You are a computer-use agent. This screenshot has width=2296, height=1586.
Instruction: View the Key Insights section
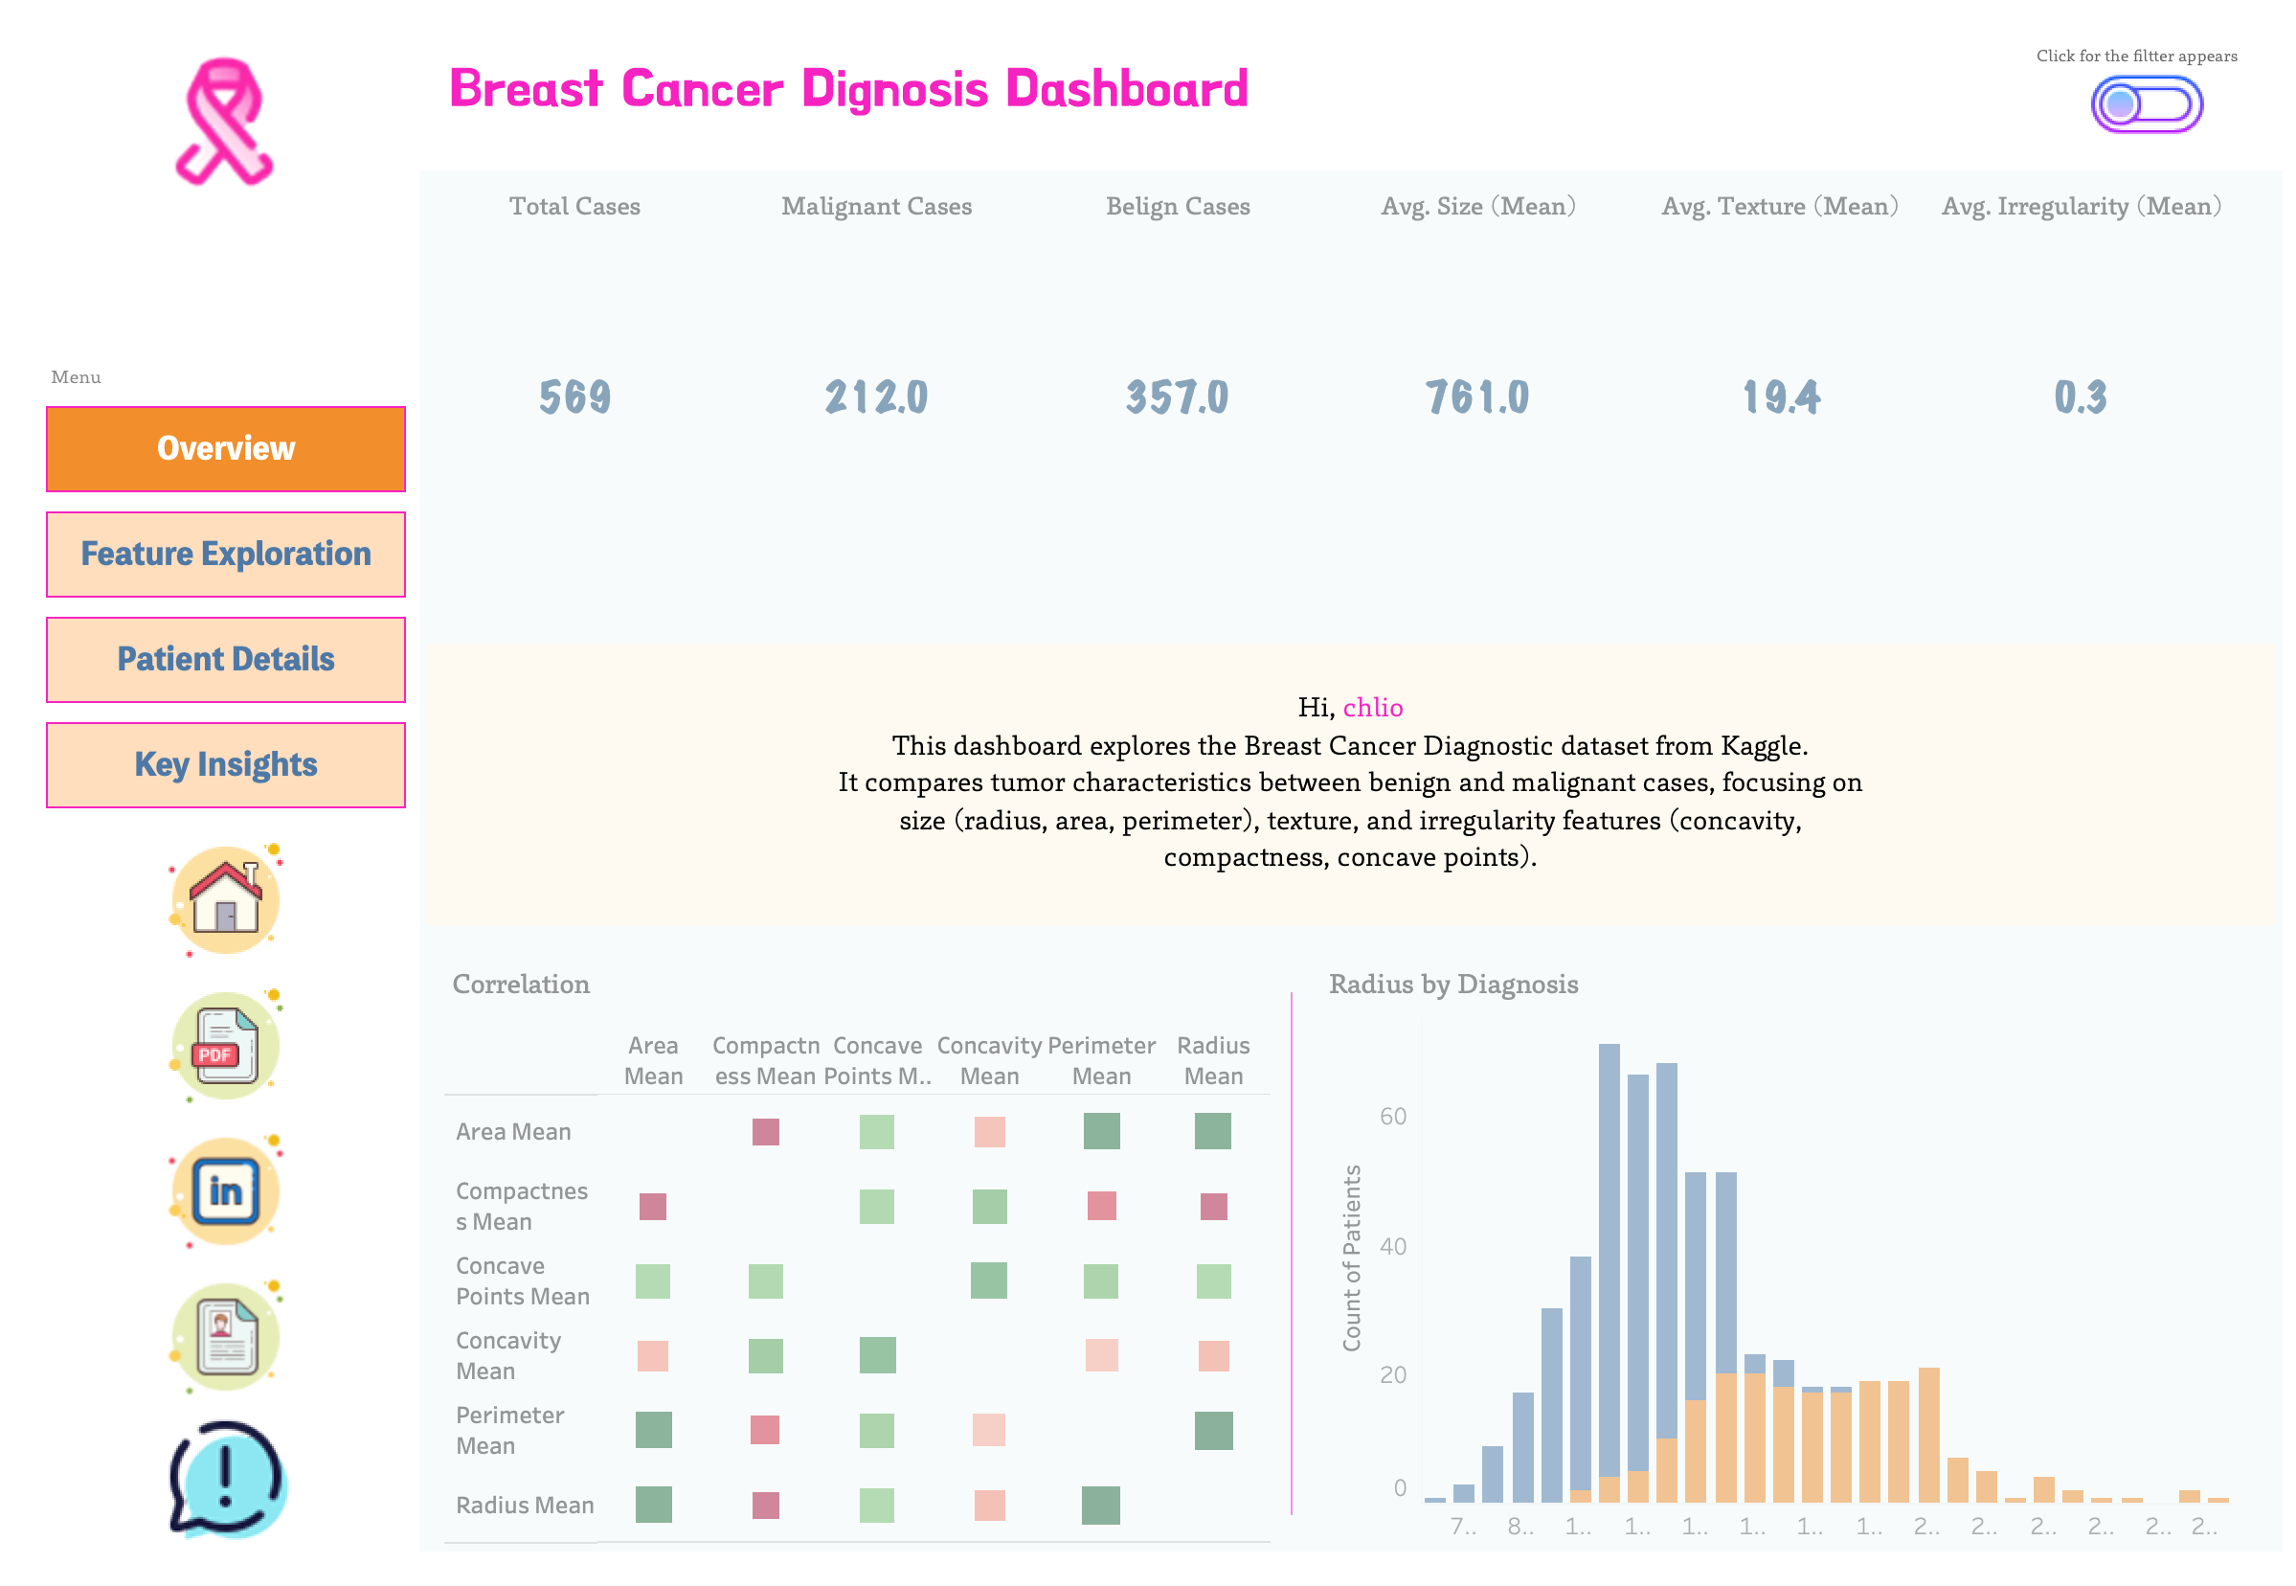(x=226, y=764)
